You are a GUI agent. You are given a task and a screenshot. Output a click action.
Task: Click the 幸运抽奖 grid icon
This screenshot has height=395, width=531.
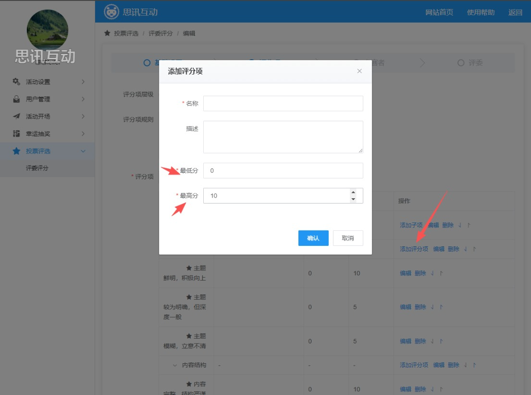[x=16, y=134]
